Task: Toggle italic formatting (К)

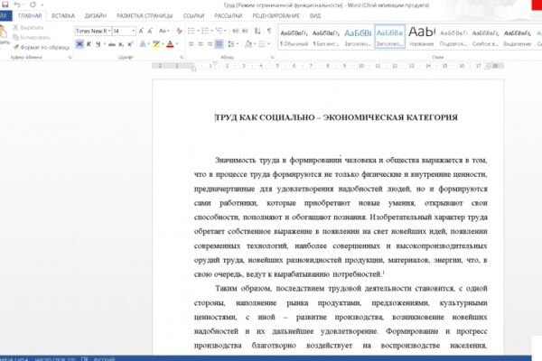Action: point(89,44)
